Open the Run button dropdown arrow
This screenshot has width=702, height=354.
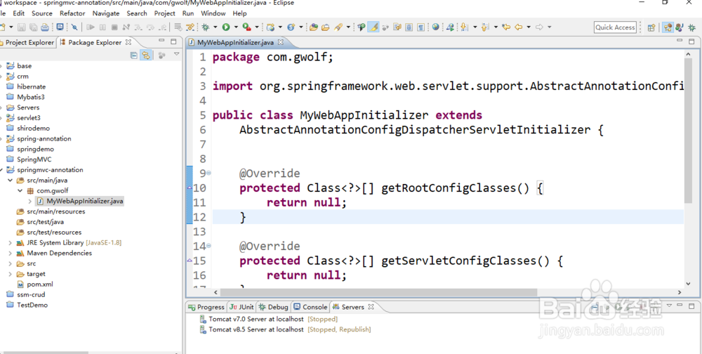coord(236,27)
